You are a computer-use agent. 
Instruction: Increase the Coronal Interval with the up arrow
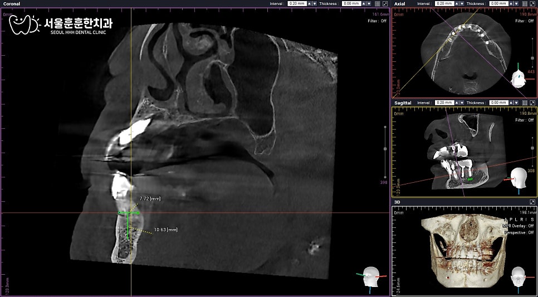pyautogui.click(x=309, y=3)
